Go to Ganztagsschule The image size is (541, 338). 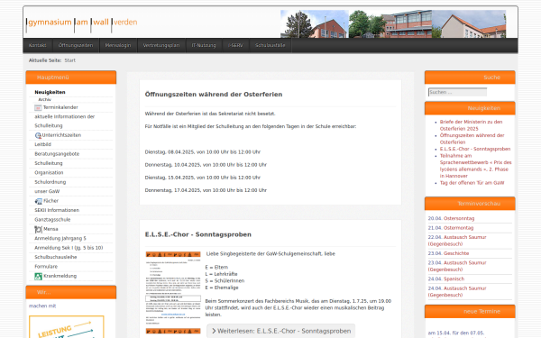(52, 219)
